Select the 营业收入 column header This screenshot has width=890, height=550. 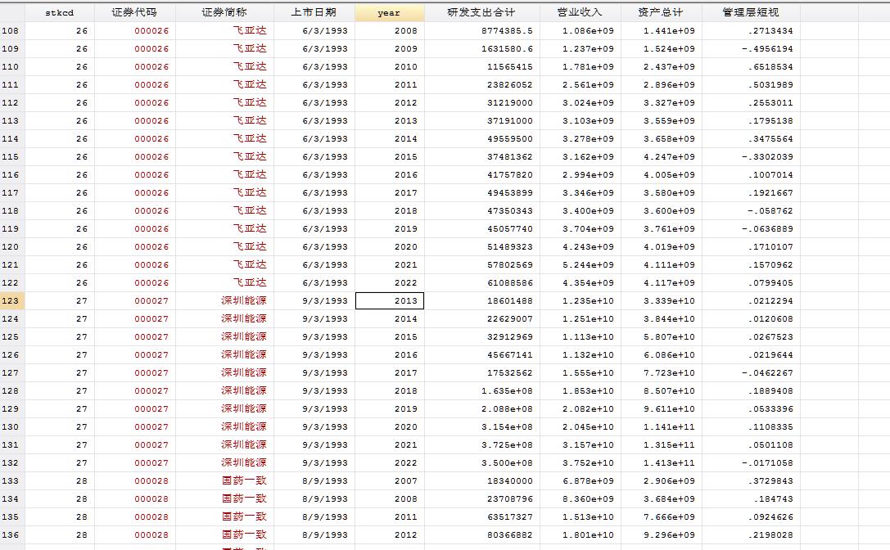pyautogui.click(x=580, y=12)
